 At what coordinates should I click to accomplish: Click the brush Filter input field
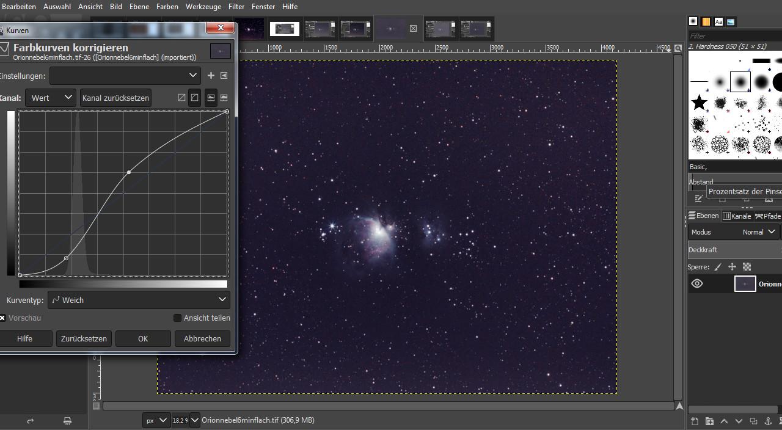pos(735,36)
